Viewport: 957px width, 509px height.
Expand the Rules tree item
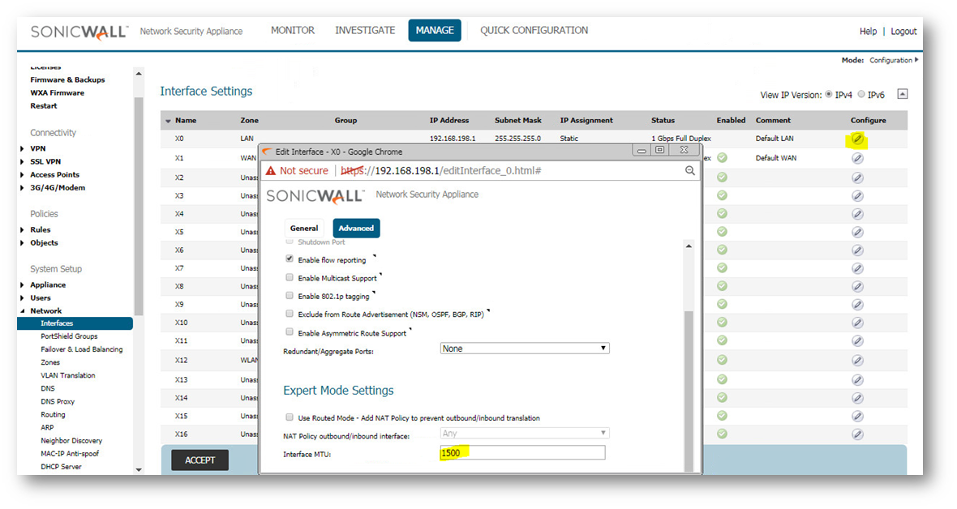point(23,230)
